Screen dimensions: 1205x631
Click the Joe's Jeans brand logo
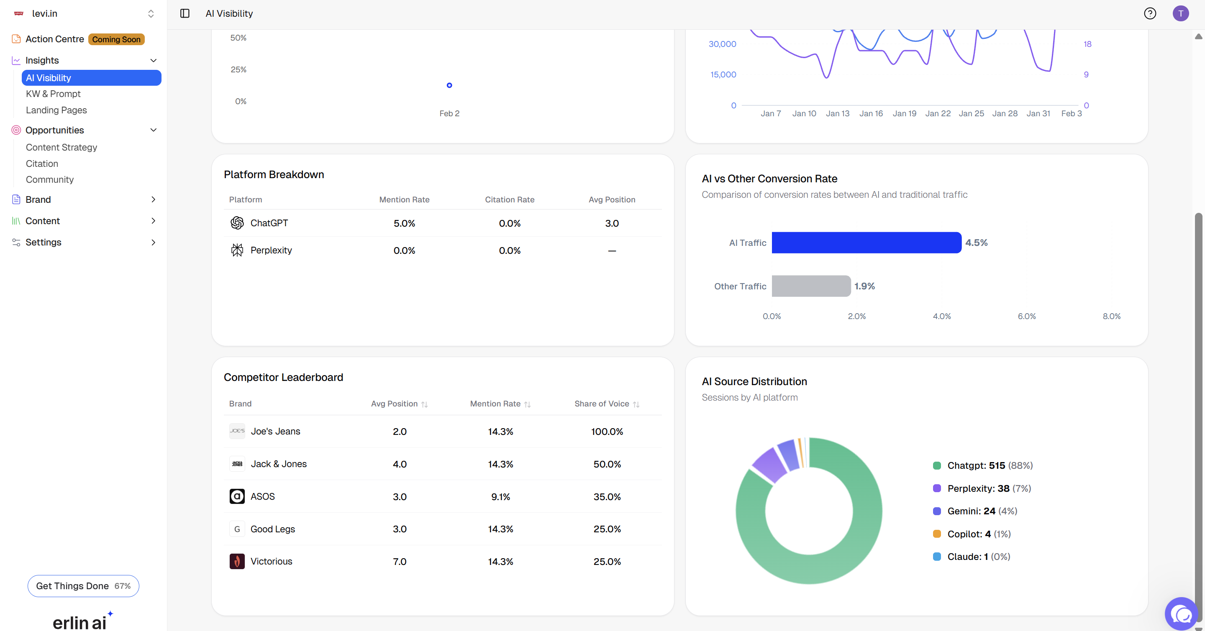click(237, 431)
